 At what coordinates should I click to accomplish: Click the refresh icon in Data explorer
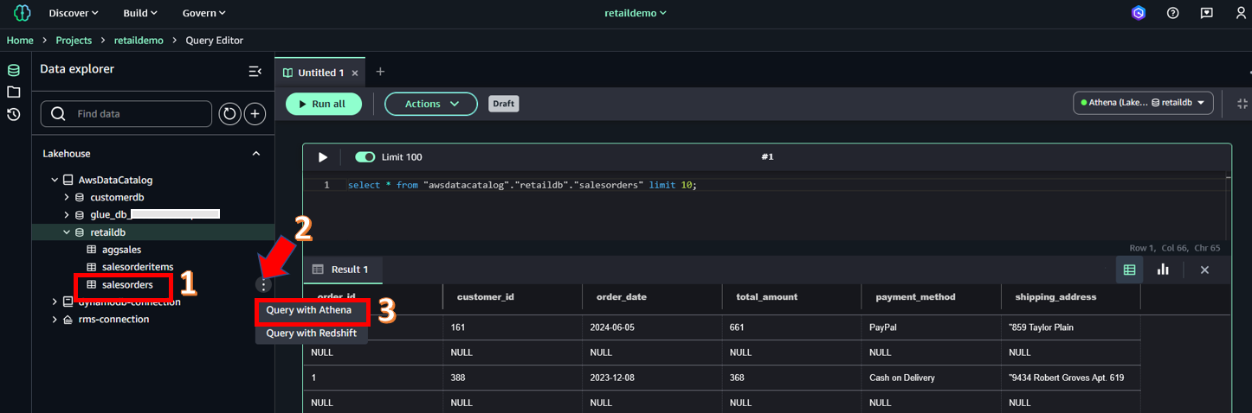(229, 114)
